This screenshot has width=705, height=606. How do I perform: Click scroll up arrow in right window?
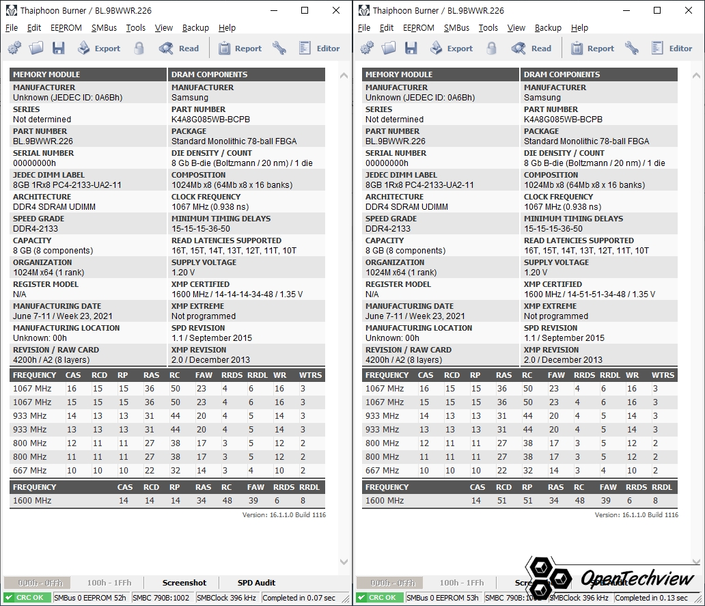(x=696, y=76)
